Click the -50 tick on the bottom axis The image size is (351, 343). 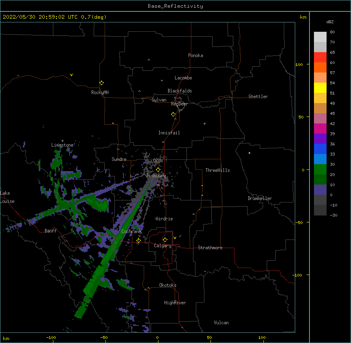[x=104, y=337]
